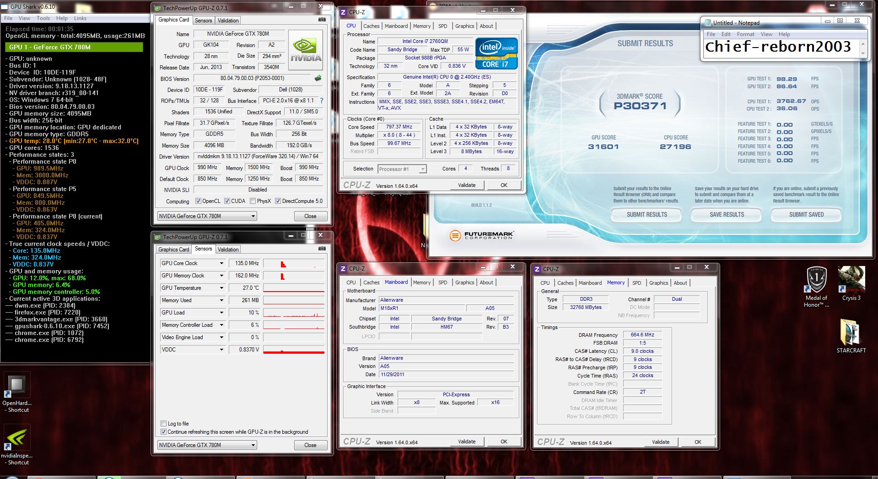Expand the Memory Used sensor dropdown
This screenshot has height=479, width=878.
(x=221, y=300)
